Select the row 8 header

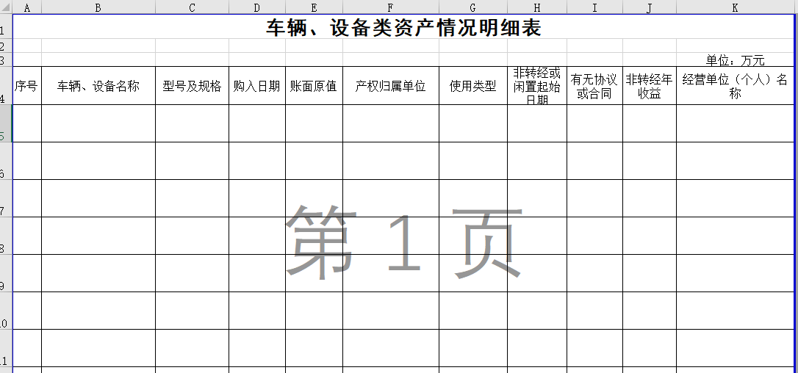coord(6,236)
